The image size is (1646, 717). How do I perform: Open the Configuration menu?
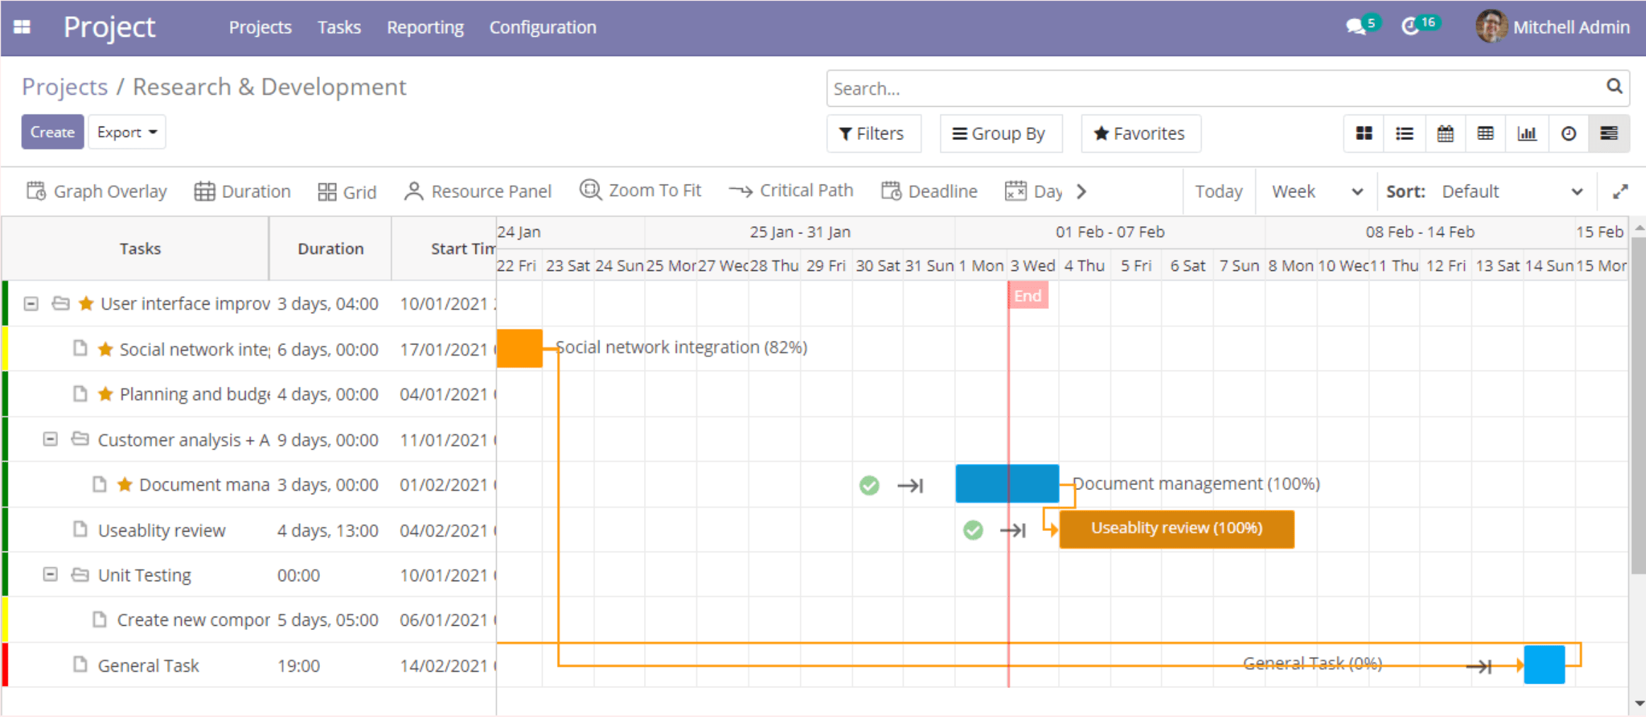pos(542,28)
